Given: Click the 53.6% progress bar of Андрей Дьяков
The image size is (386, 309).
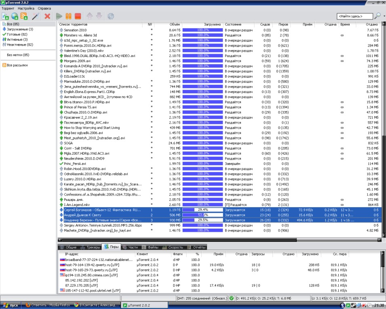Looking at the screenshot, I should click(x=202, y=215).
